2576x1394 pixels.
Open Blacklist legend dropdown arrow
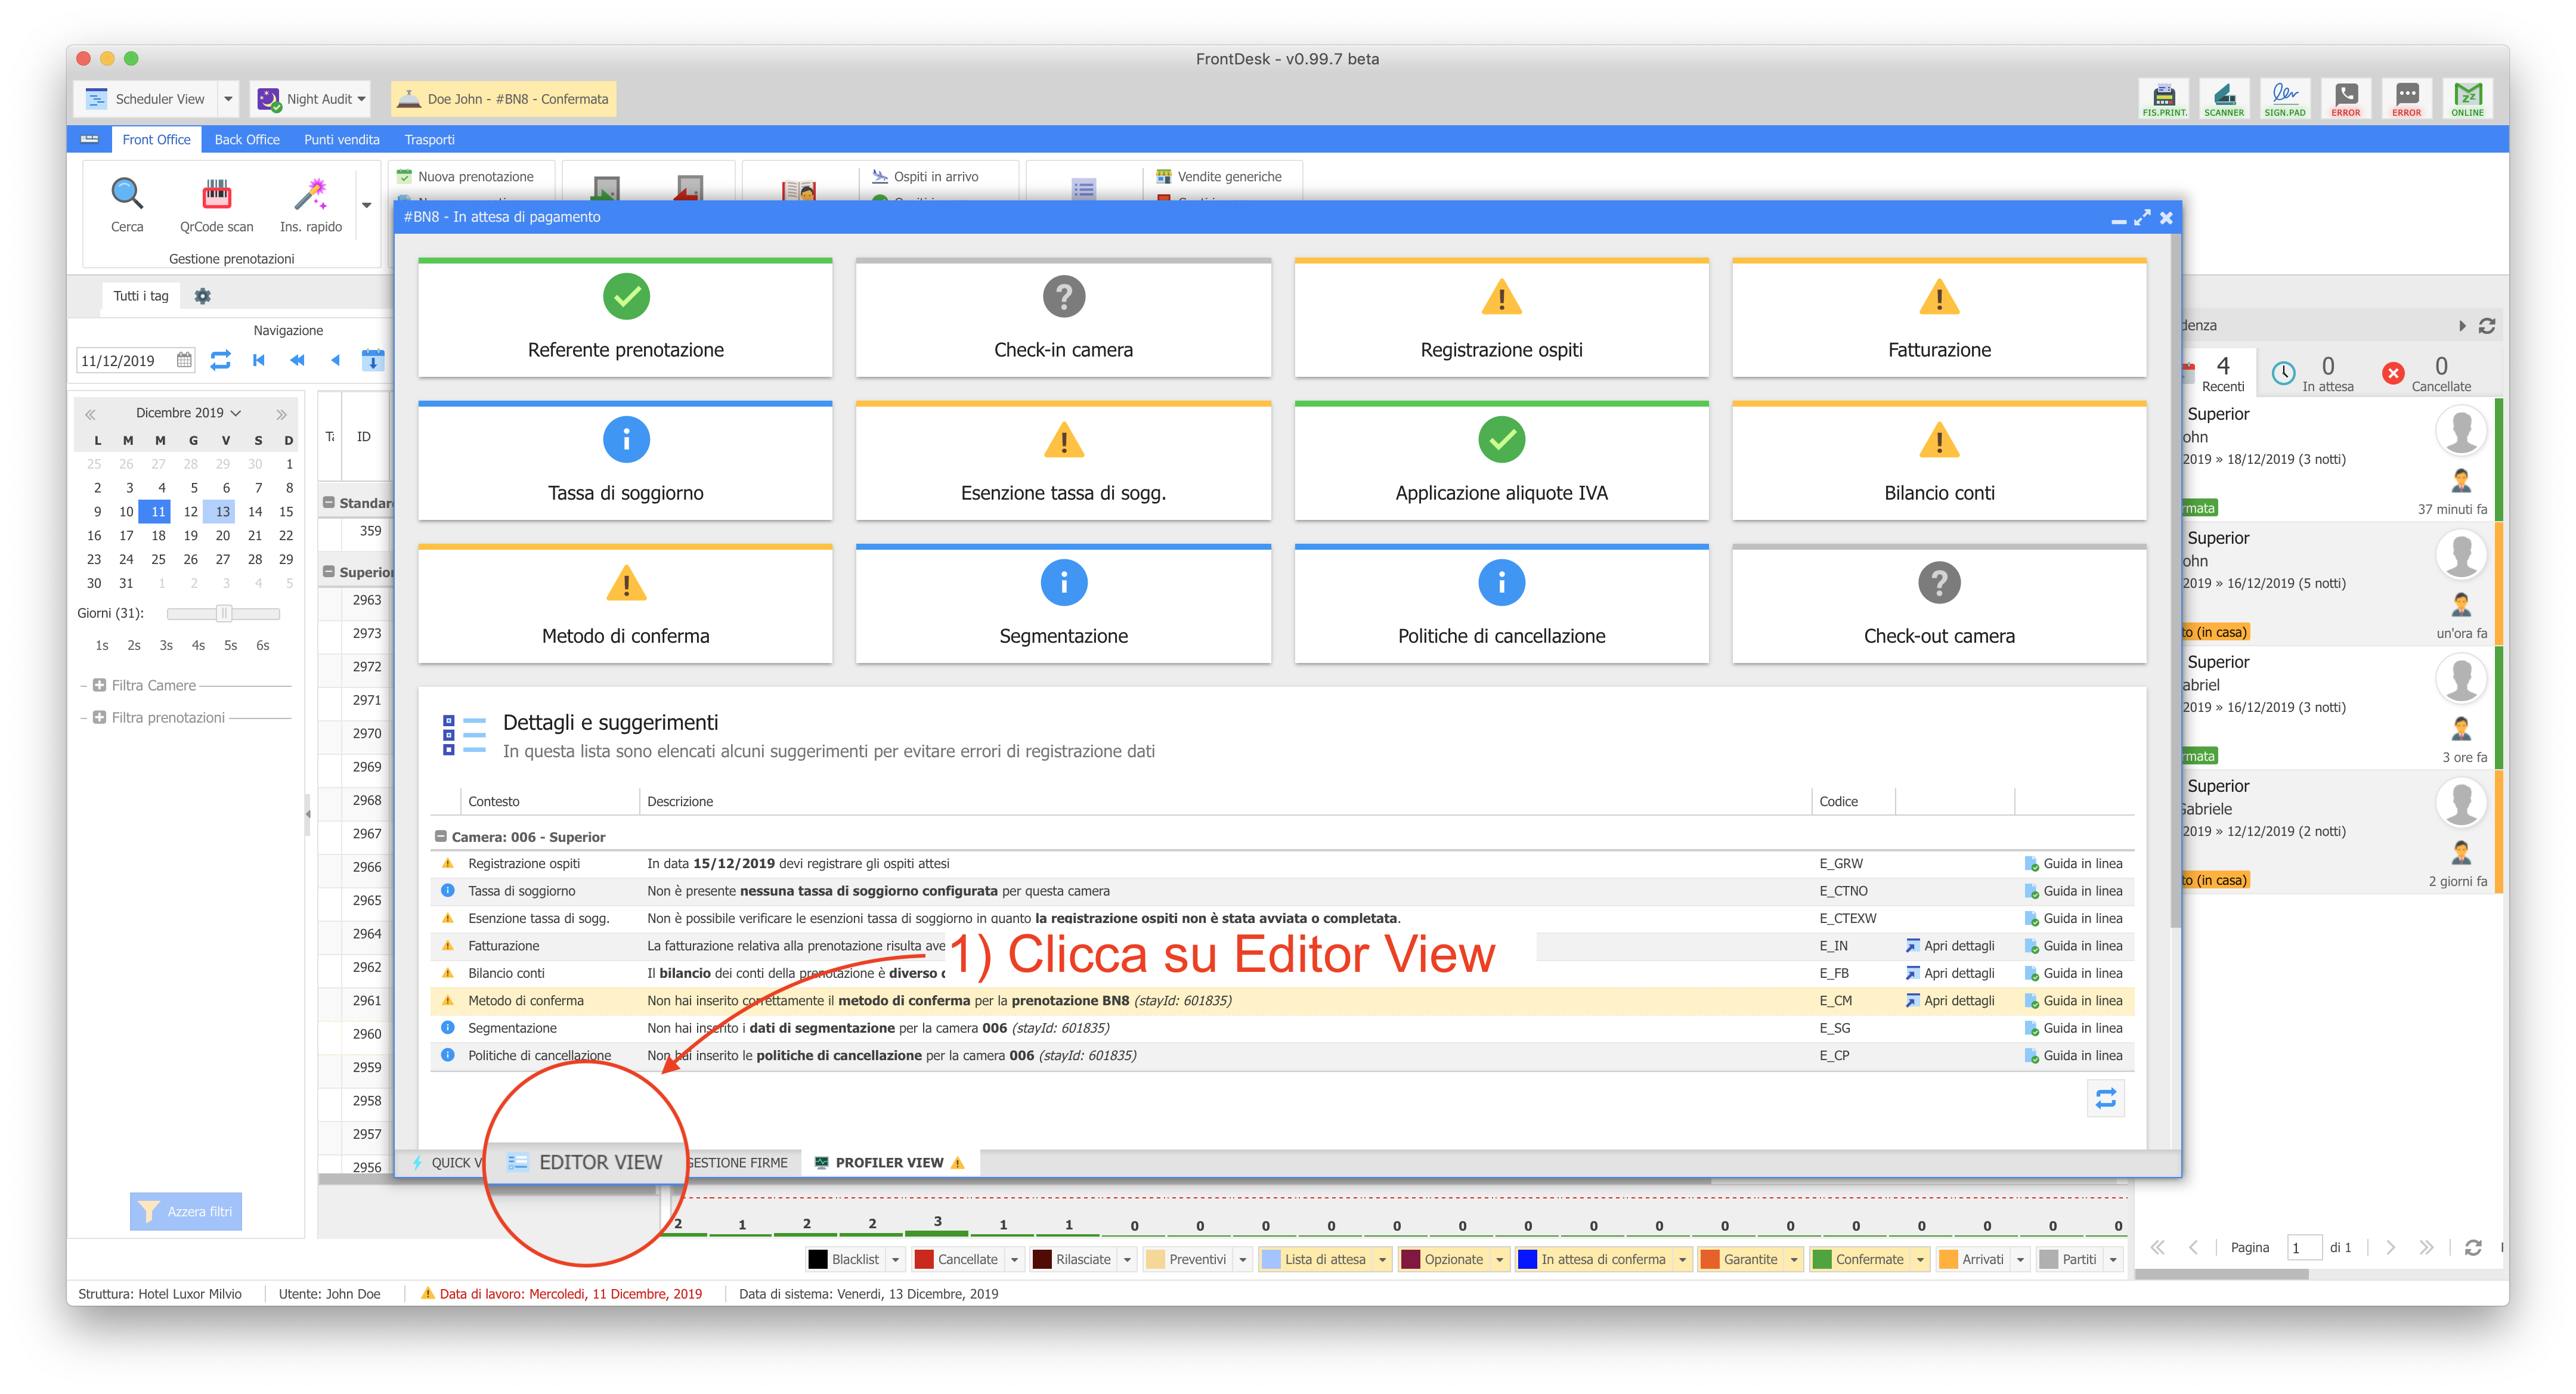pos(895,1259)
